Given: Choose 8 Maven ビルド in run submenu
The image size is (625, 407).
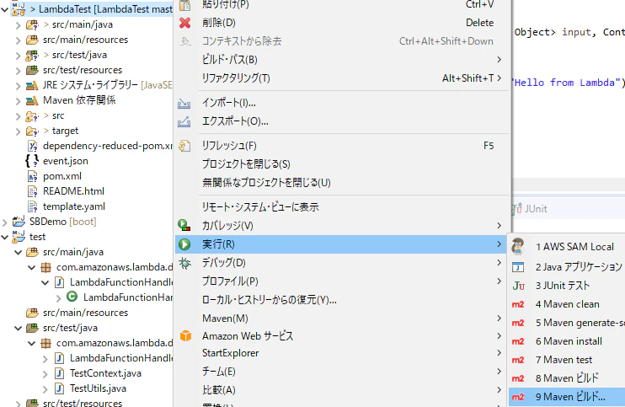Looking at the screenshot, I should (x=567, y=378).
